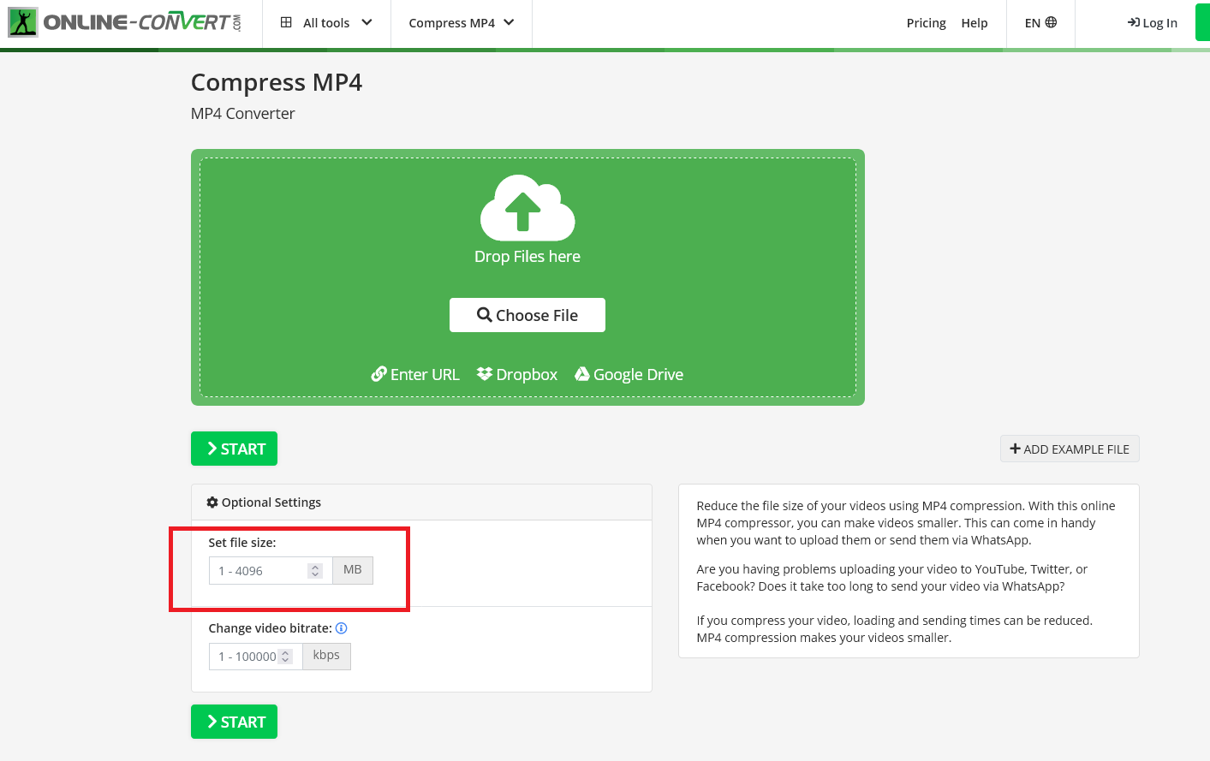The width and height of the screenshot is (1210, 761).
Task: Click the upper START button
Action: (x=234, y=449)
